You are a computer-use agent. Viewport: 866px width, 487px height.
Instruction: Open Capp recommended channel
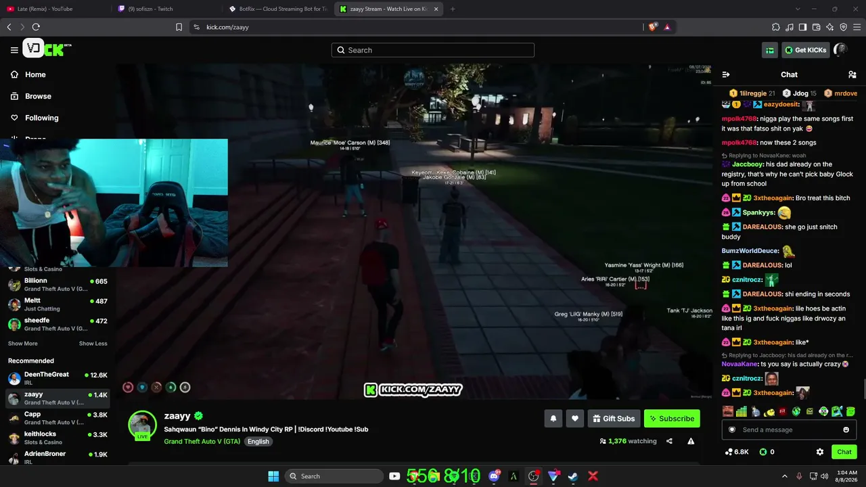[x=58, y=418]
